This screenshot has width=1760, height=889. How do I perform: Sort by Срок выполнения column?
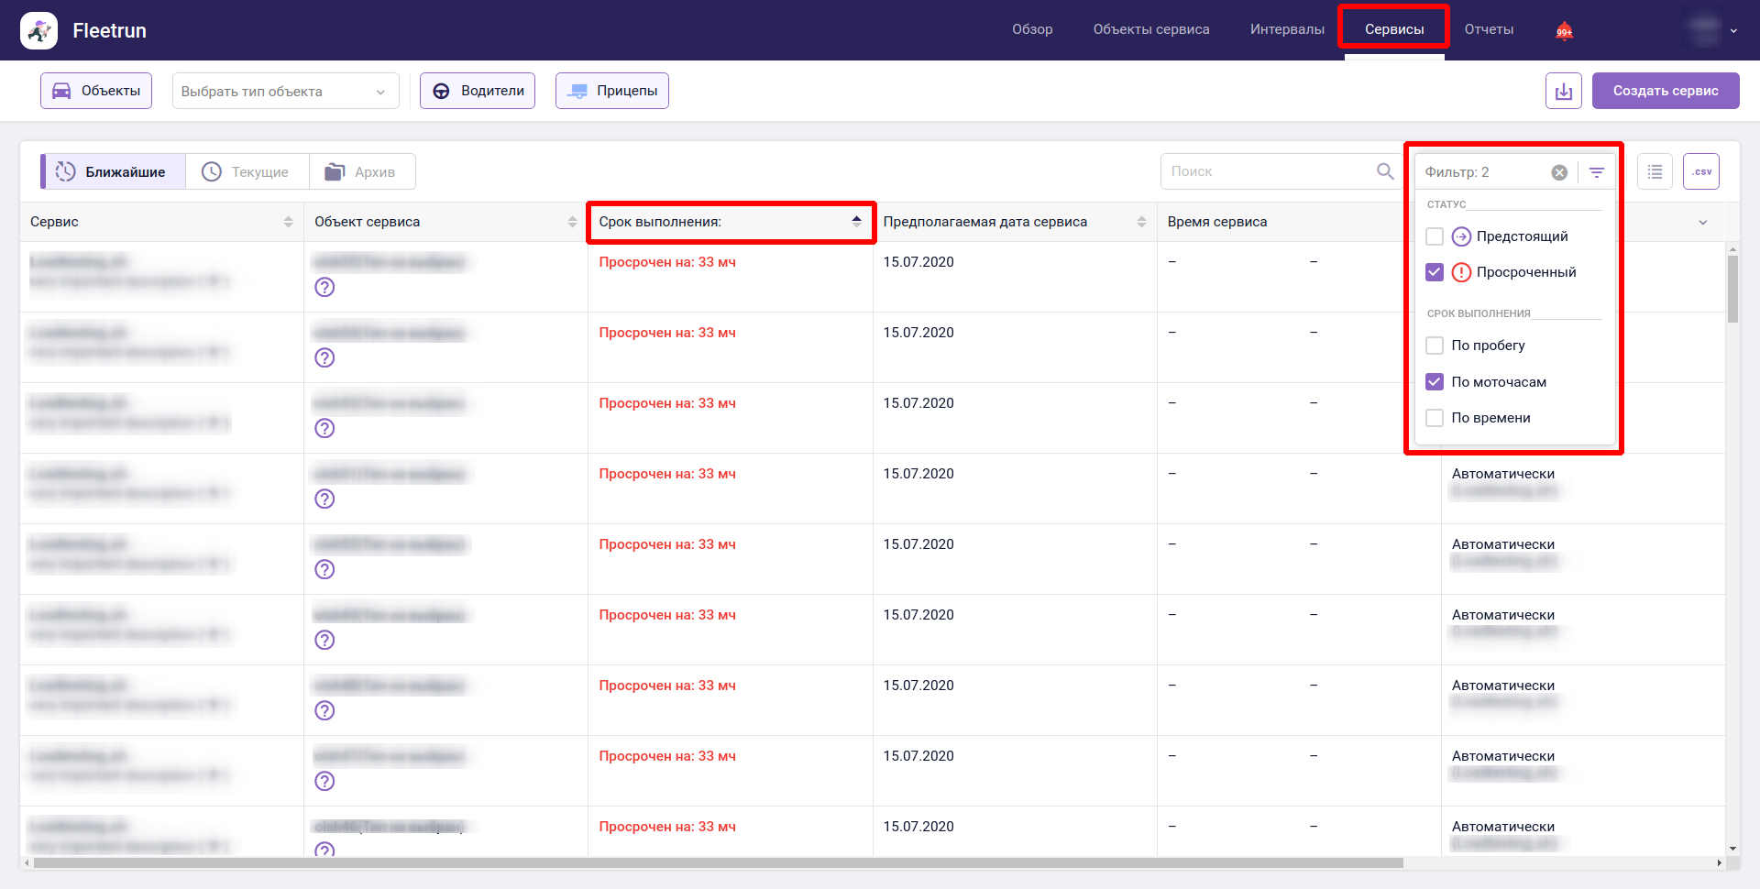click(730, 222)
